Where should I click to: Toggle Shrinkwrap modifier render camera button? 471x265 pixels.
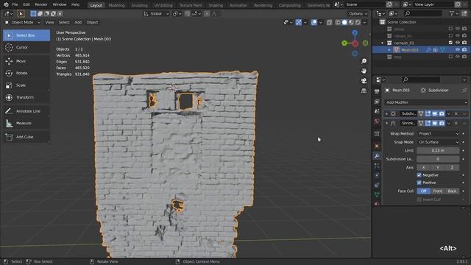point(442,123)
